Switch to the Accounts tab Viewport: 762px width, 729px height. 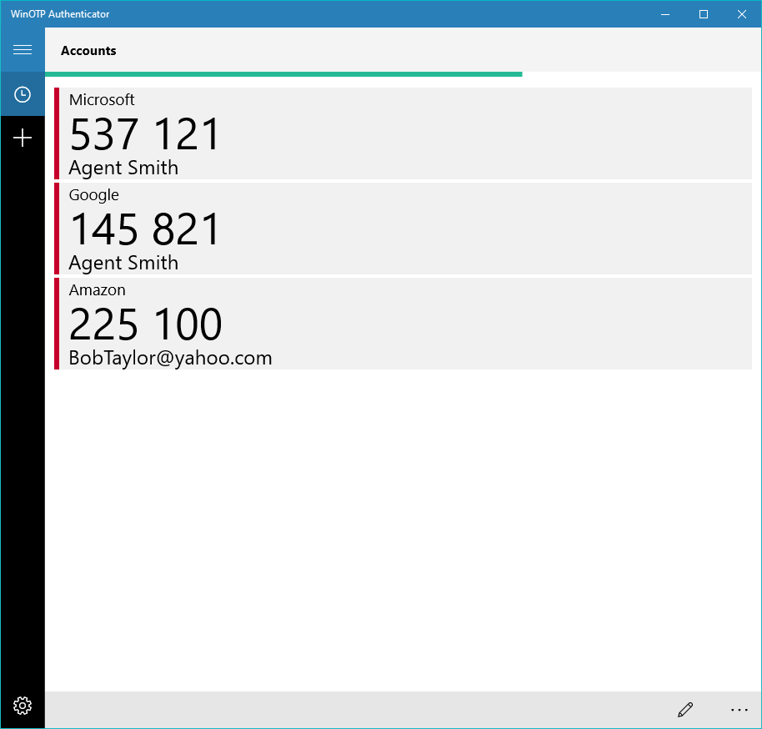[88, 50]
